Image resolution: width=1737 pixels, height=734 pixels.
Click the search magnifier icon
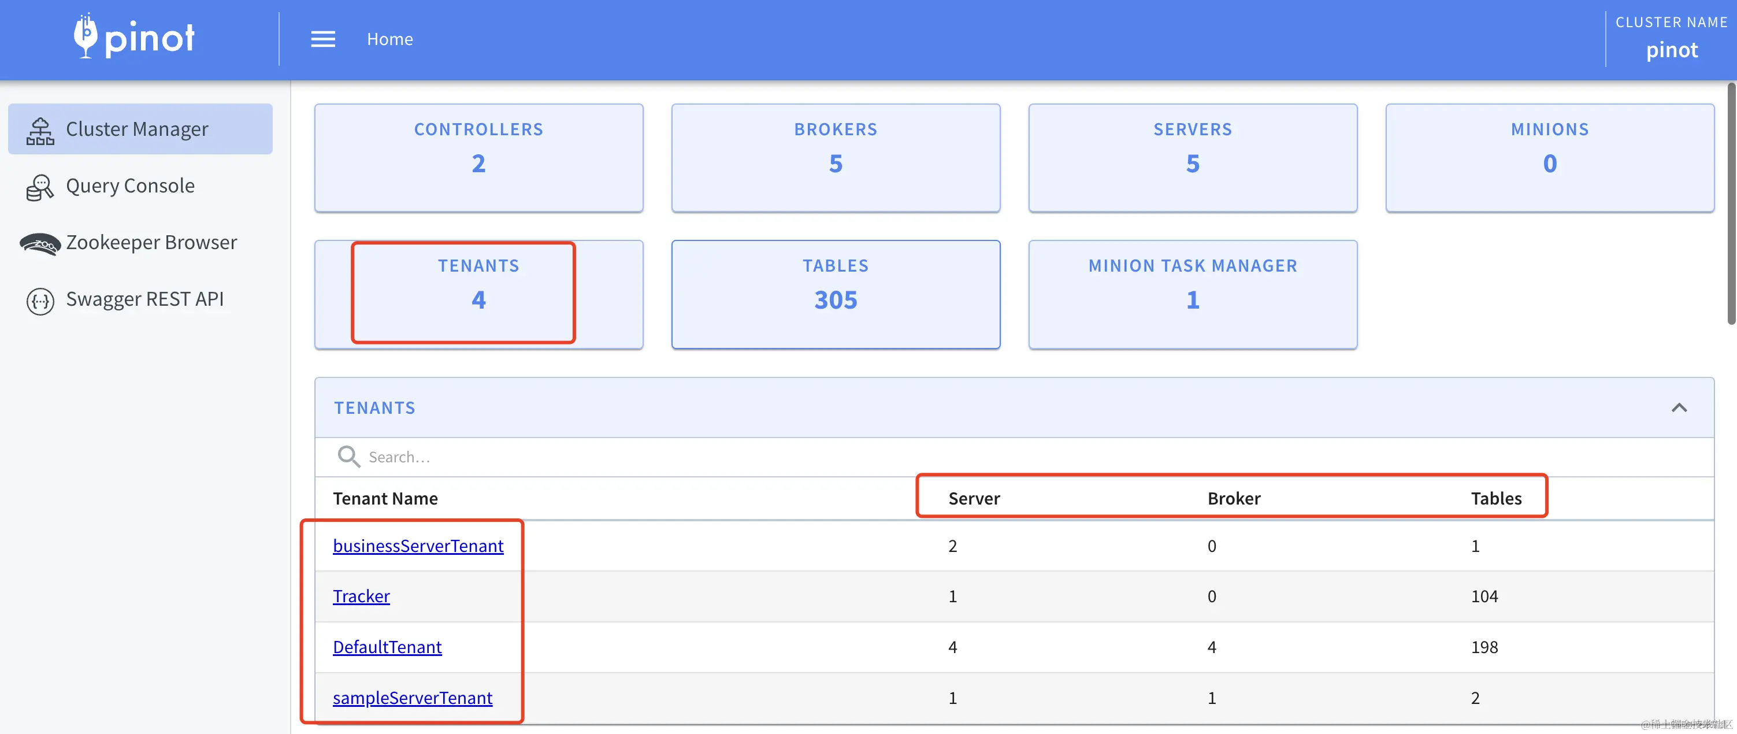click(348, 457)
